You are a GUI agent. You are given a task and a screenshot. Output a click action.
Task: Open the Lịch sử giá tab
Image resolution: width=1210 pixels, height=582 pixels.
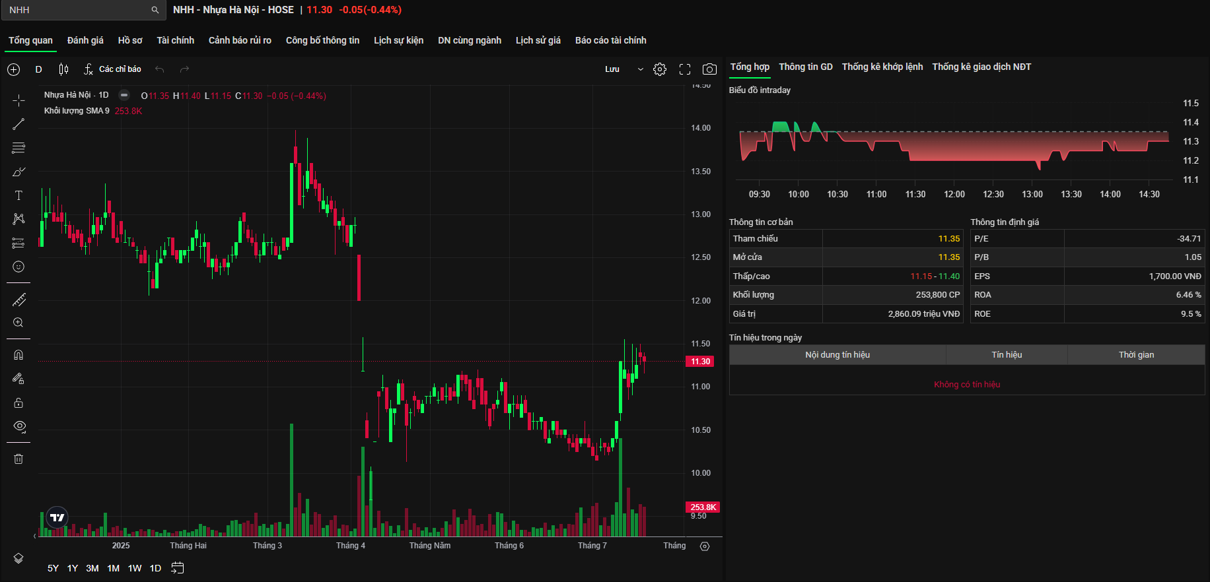click(x=538, y=40)
